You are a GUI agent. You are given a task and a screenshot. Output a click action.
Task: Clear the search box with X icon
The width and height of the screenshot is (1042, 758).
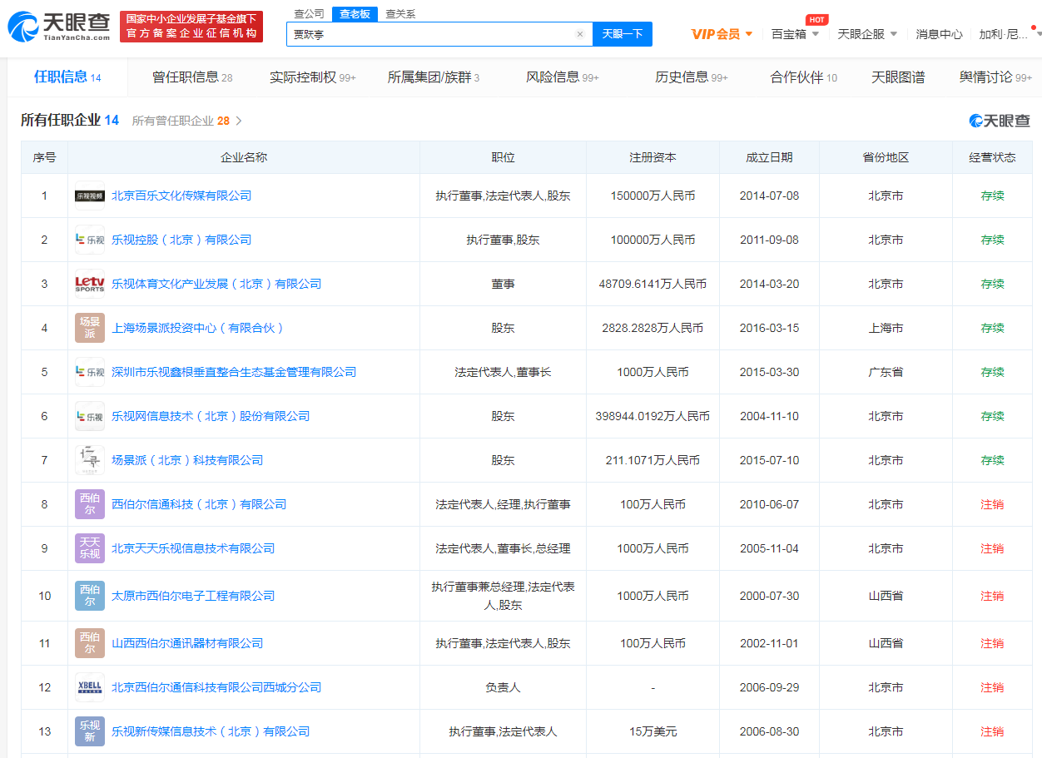[x=580, y=34]
